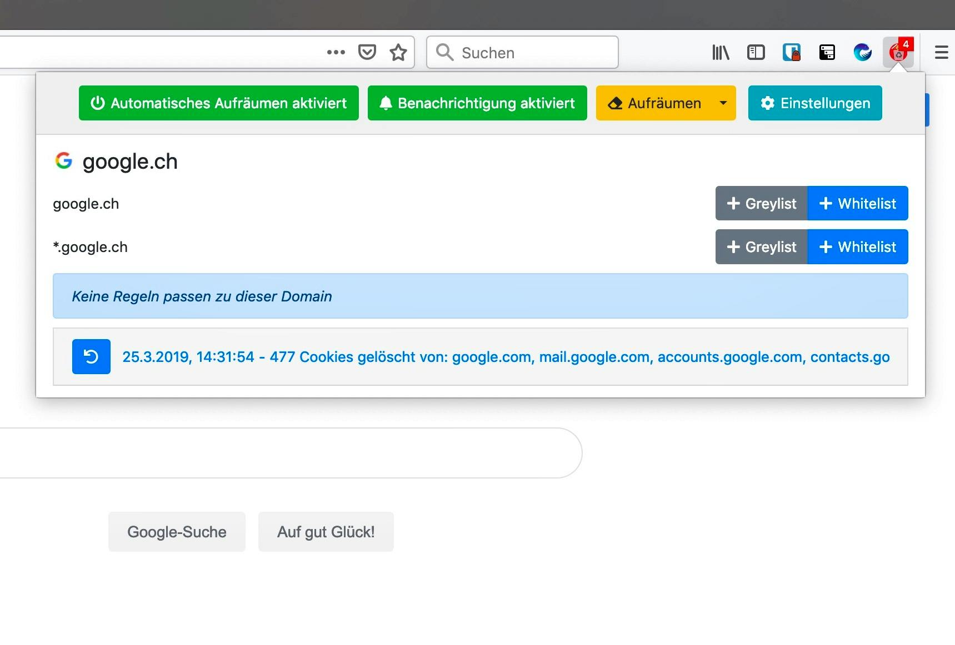Viewport: 955px width, 645px height.
Task: Click the Auf gut Glück! button
Action: tap(326, 532)
